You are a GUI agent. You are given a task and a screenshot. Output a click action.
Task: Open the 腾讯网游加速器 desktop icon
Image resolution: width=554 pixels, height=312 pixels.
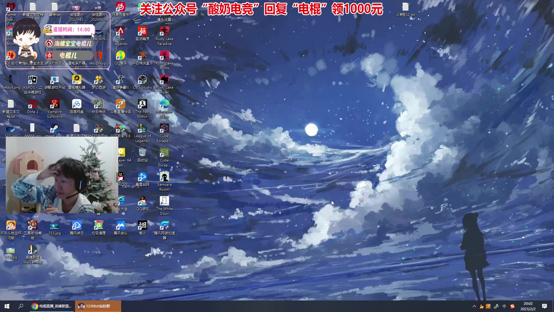164,230
